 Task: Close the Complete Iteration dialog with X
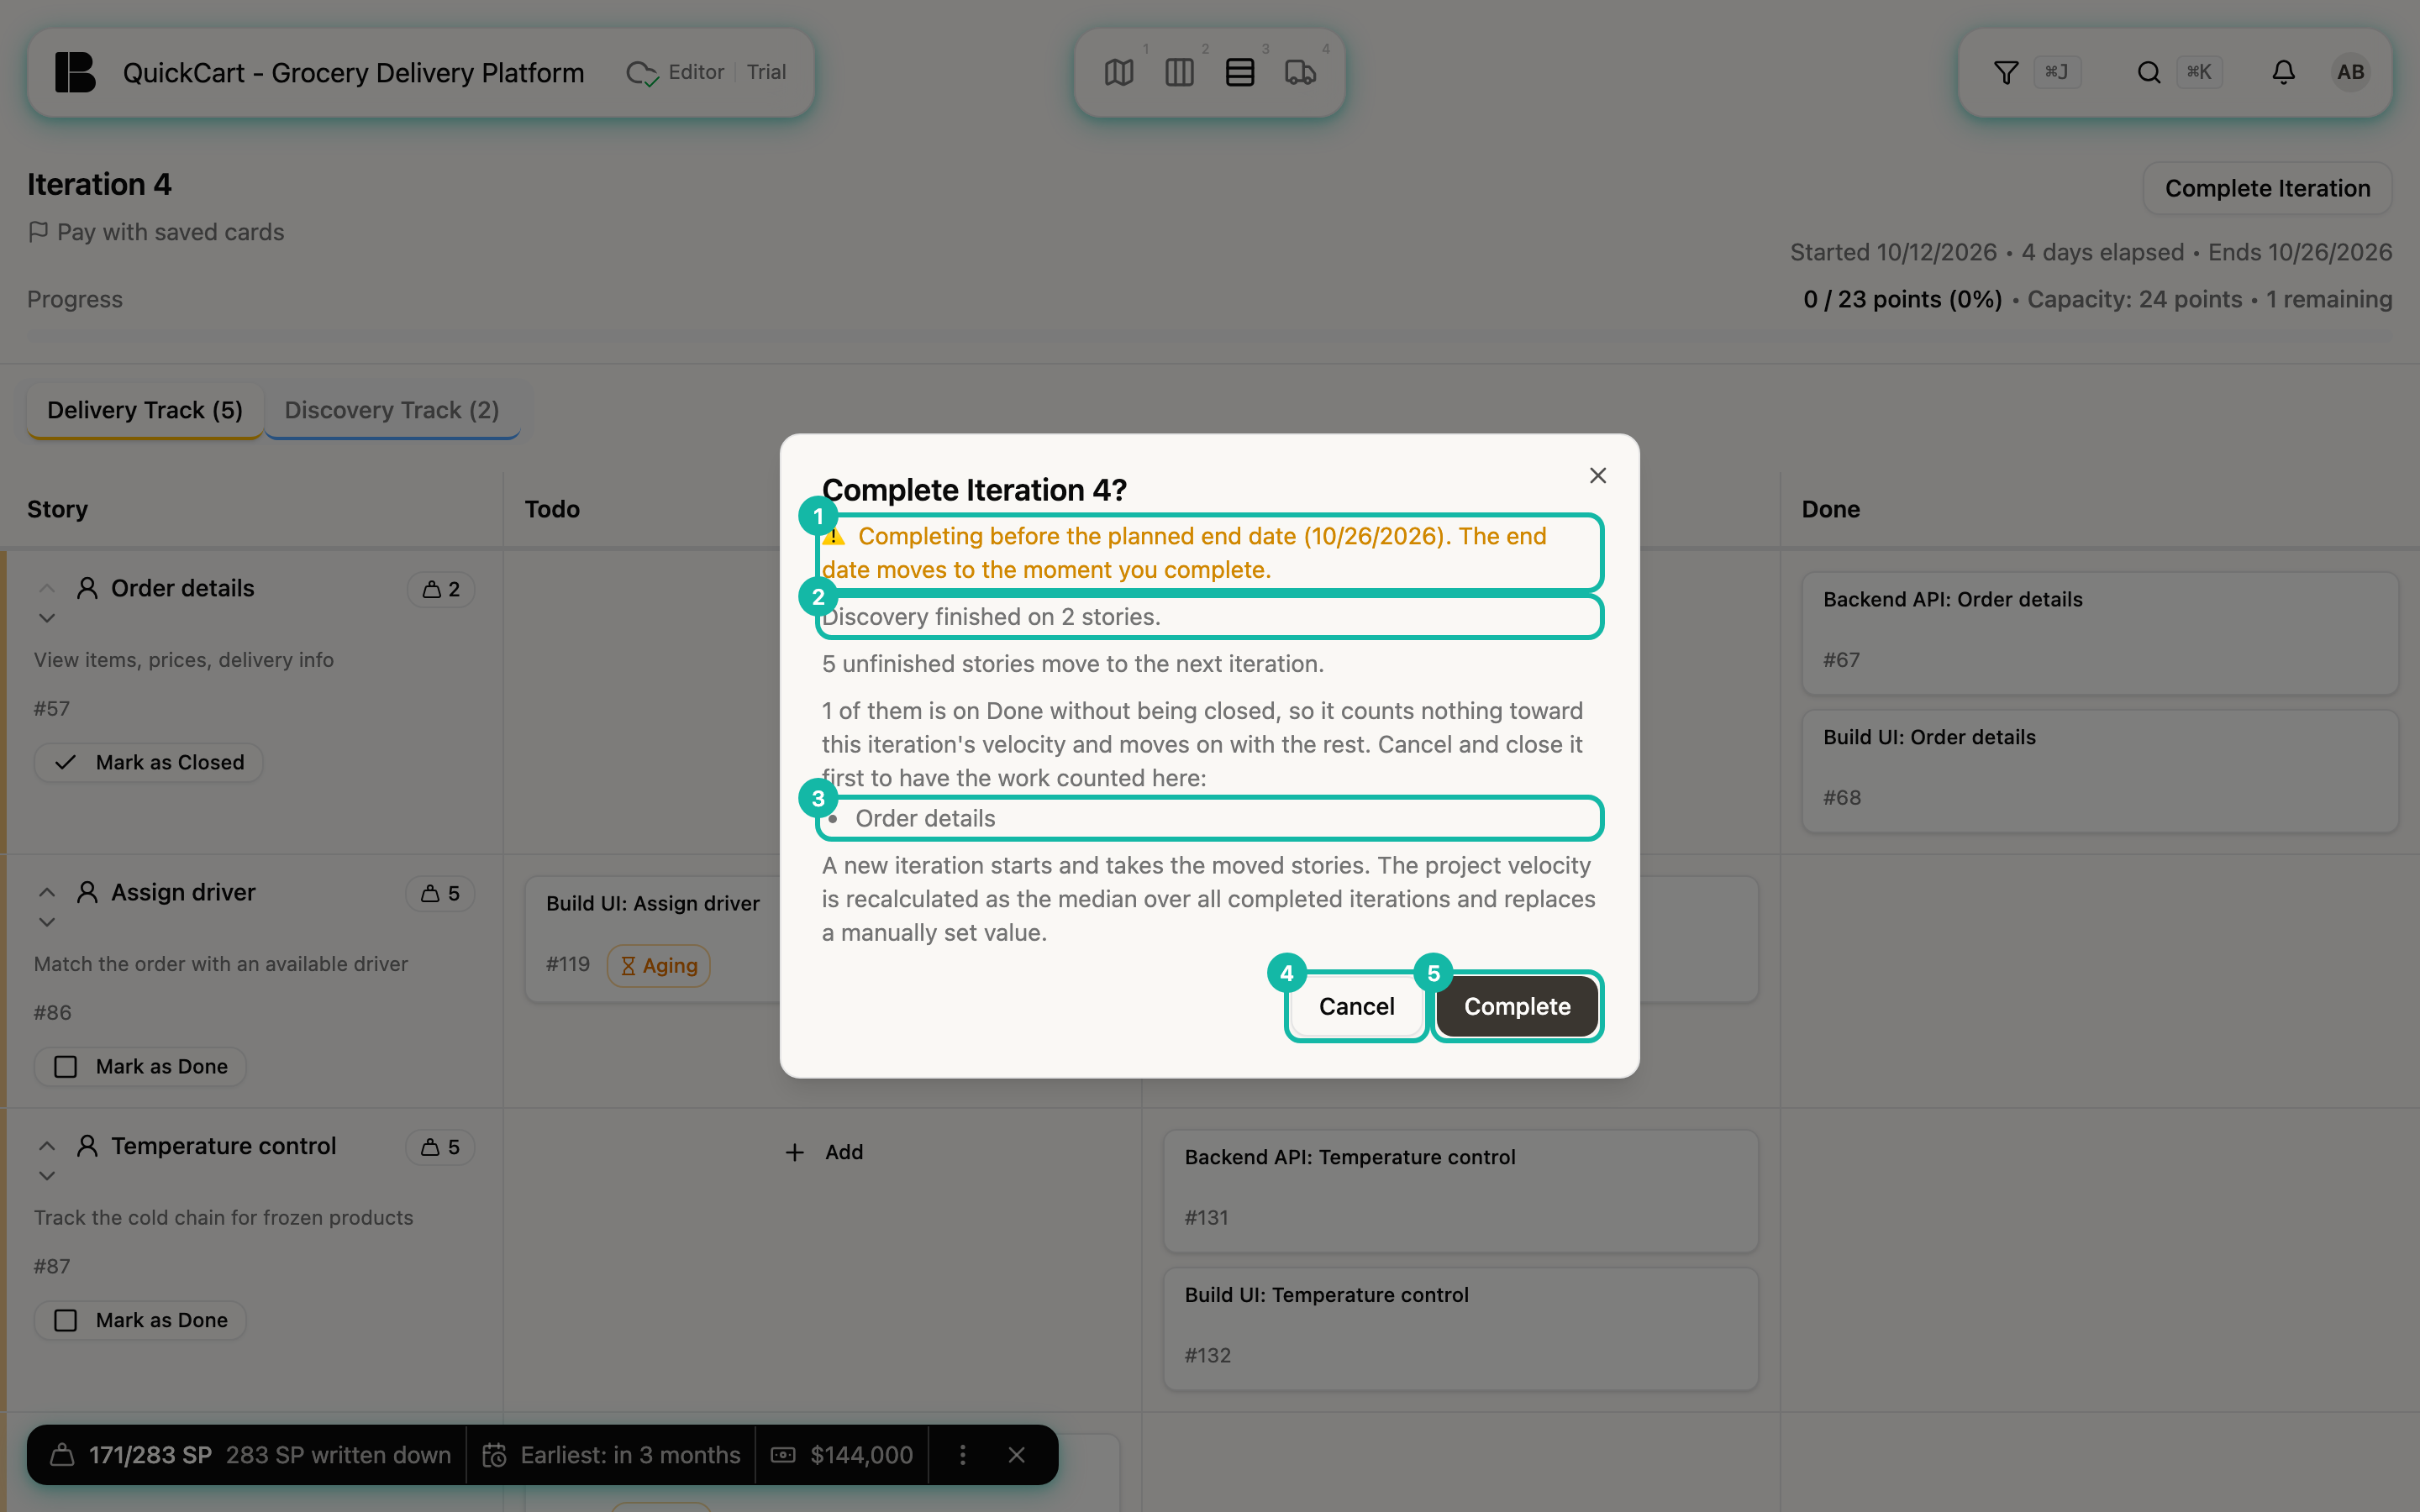[x=1598, y=475]
